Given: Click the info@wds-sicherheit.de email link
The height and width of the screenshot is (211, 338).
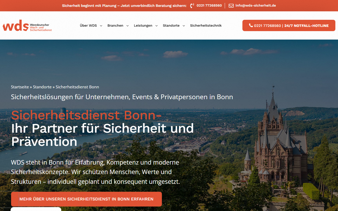Looking at the screenshot, I should [256, 6].
